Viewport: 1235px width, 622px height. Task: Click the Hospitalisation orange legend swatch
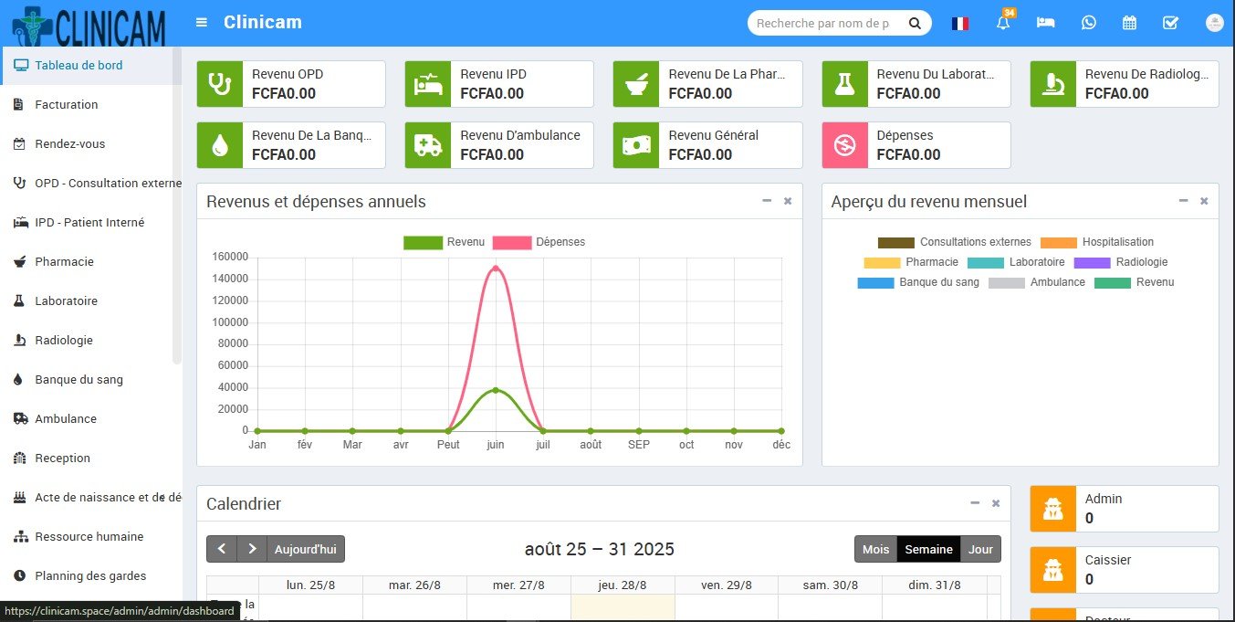pos(1059,243)
